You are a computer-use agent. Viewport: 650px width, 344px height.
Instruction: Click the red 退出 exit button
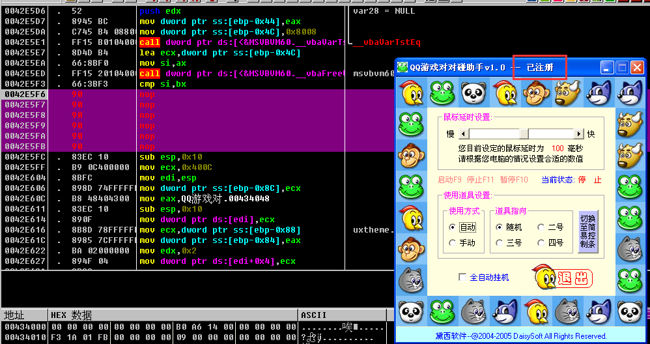tap(574, 279)
